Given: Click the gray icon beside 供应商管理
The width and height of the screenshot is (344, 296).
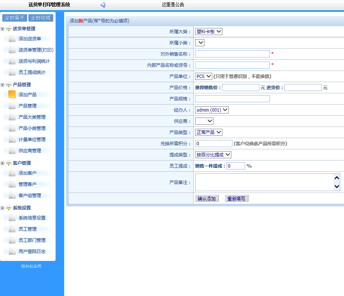Looking at the screenshot, I should [12, 150].
